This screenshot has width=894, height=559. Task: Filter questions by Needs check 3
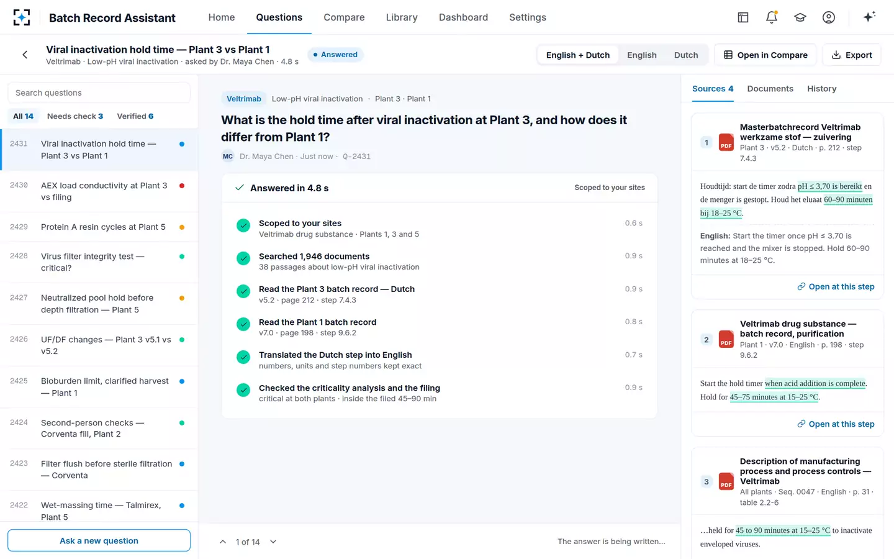[75, 116]
